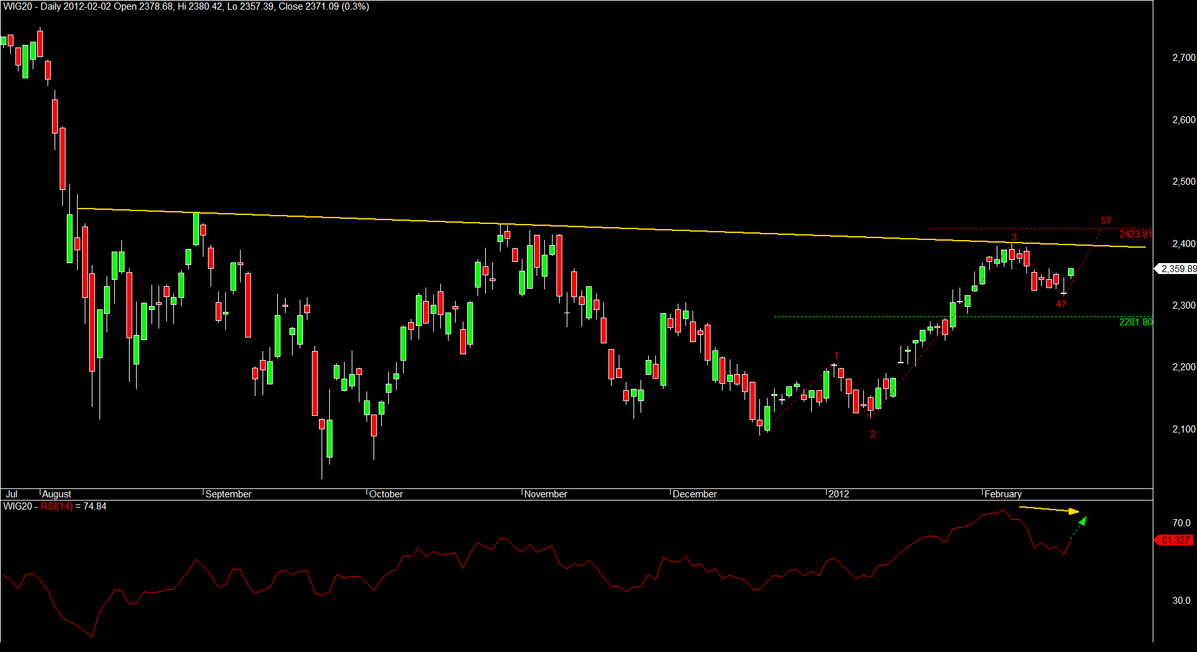Viewport: 1197px width, 652px height.
Task: Click the red RSI value tag 61.327
Action: (x=1174, y=540)
